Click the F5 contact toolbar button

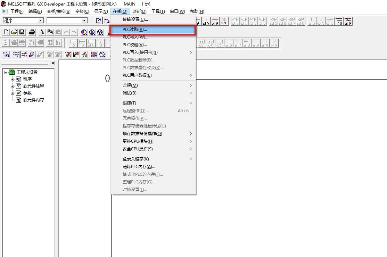pos(73,43)
